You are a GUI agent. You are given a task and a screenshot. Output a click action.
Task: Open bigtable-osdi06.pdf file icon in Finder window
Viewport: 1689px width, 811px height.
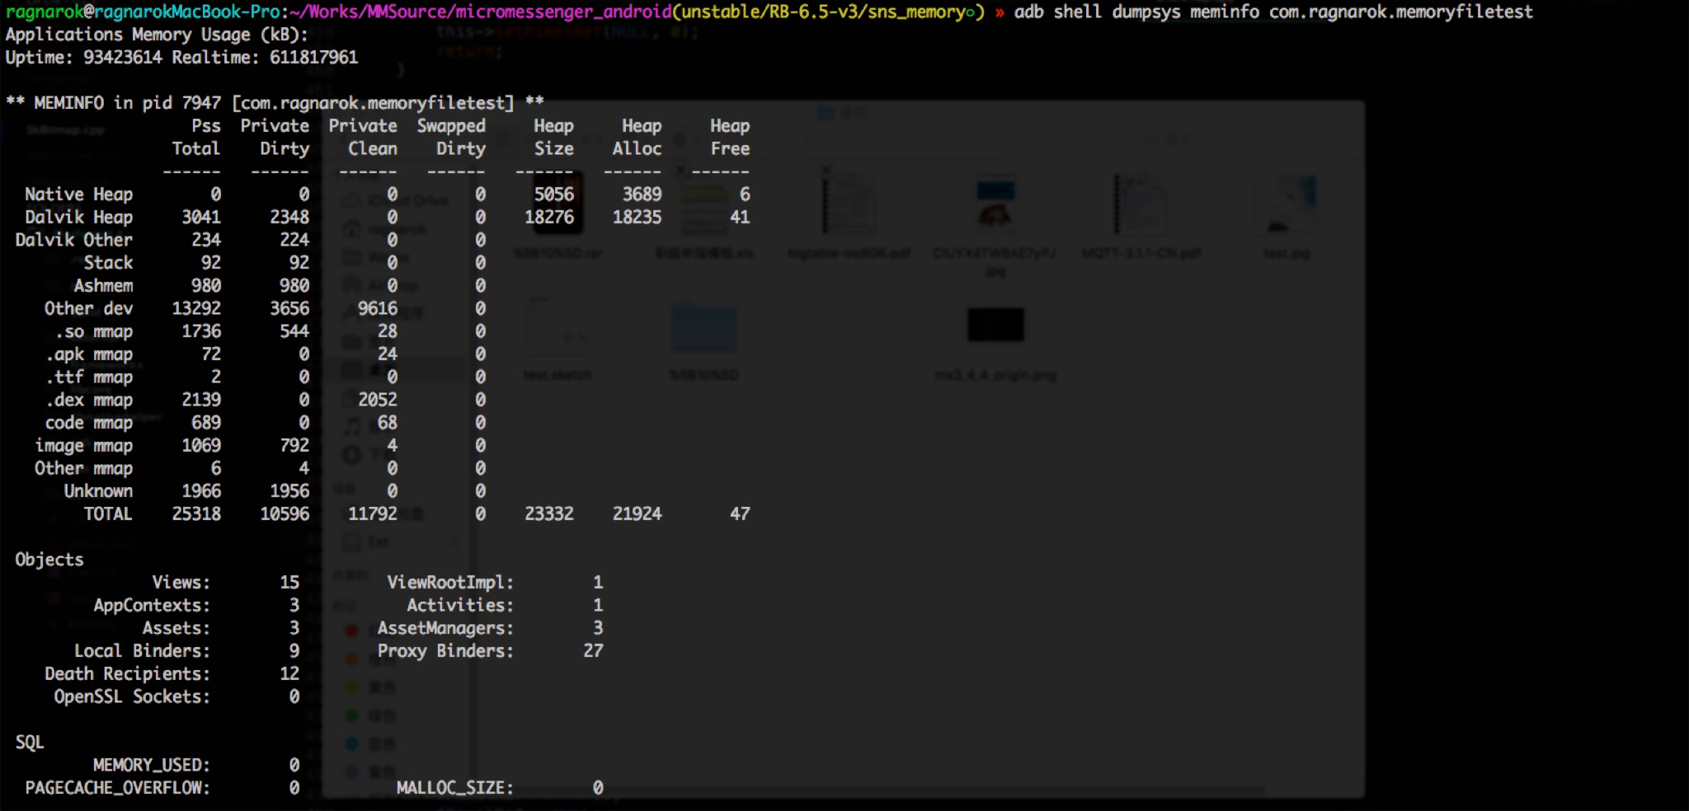[849, 206]
